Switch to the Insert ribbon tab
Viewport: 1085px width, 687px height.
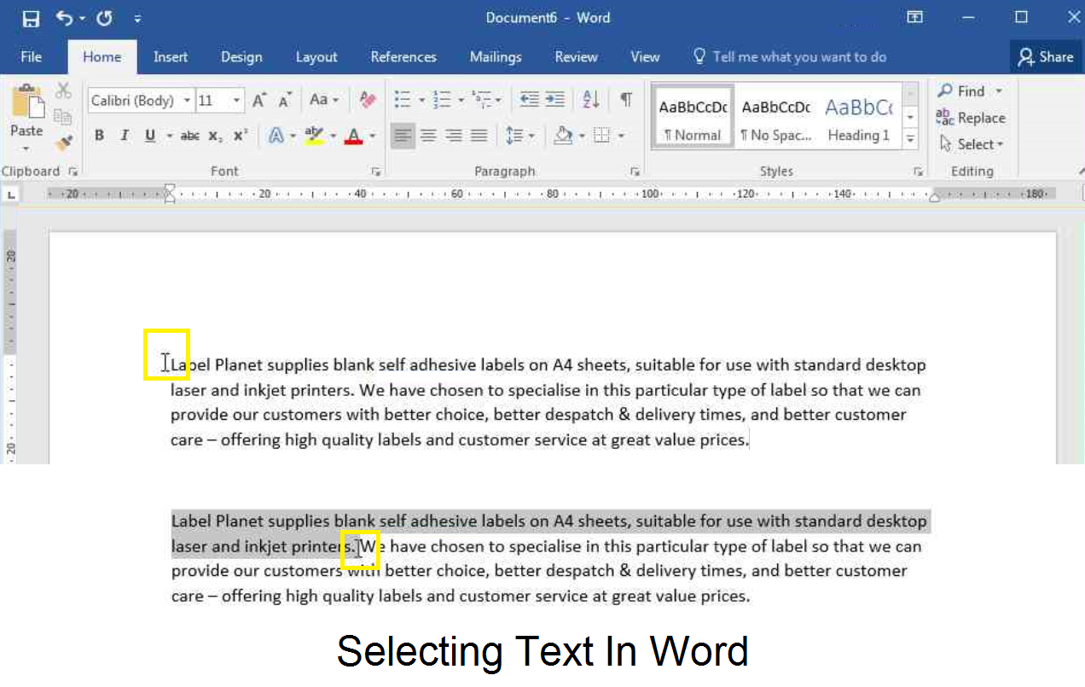(x=171, y=56)
